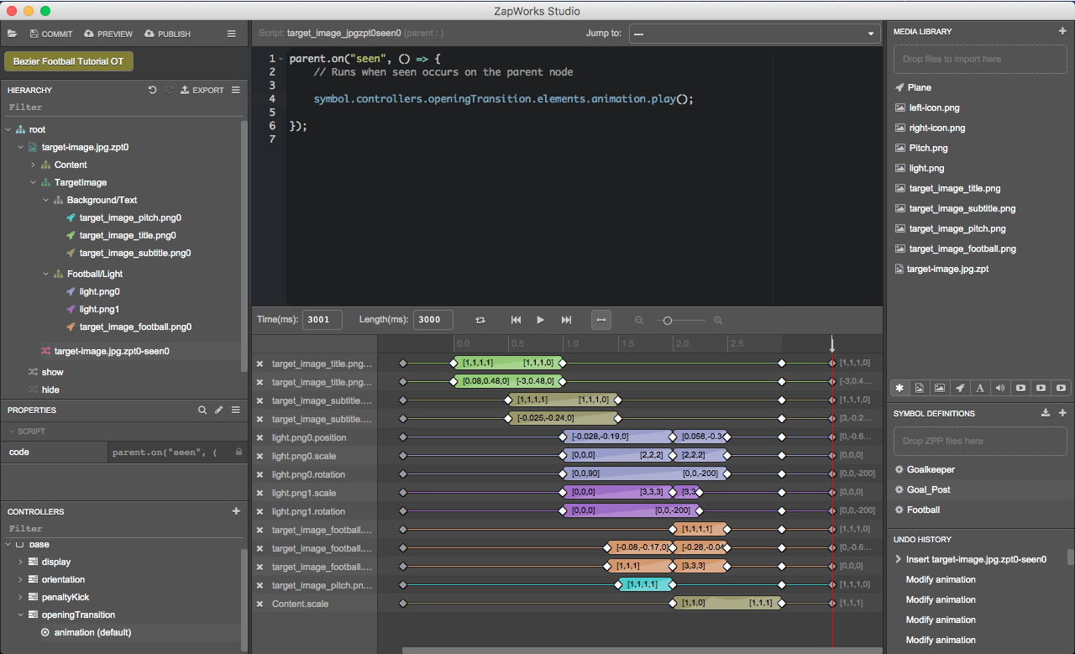Toggle loop playback in the timeline
The width and height of the screenshot is (1075, 654).
point(480,320)
